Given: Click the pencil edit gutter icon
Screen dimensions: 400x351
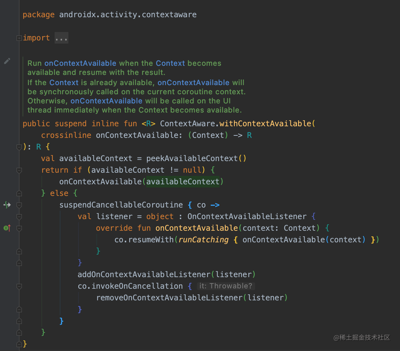Looking at the screenshot, I should pos(7,61).
